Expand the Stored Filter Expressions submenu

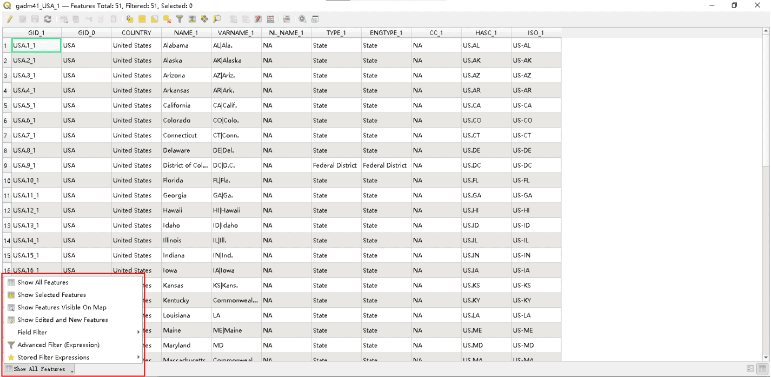click(x=73, y=357)
